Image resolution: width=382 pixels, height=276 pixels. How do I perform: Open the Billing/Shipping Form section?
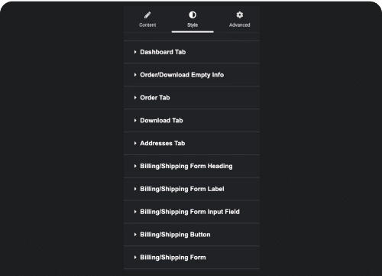(192, 258)
